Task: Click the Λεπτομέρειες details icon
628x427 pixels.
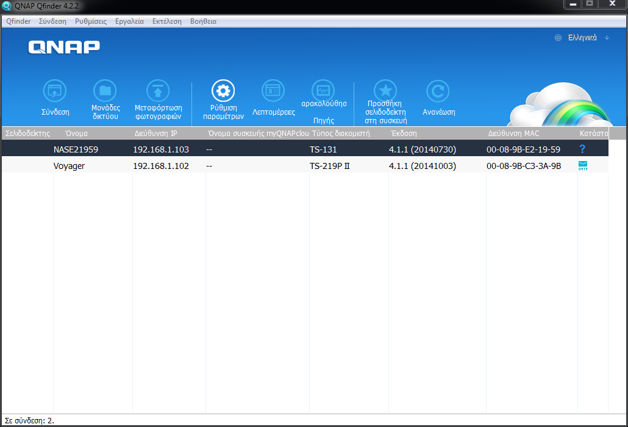Action: pyautogui.click(x=273, y=91)
